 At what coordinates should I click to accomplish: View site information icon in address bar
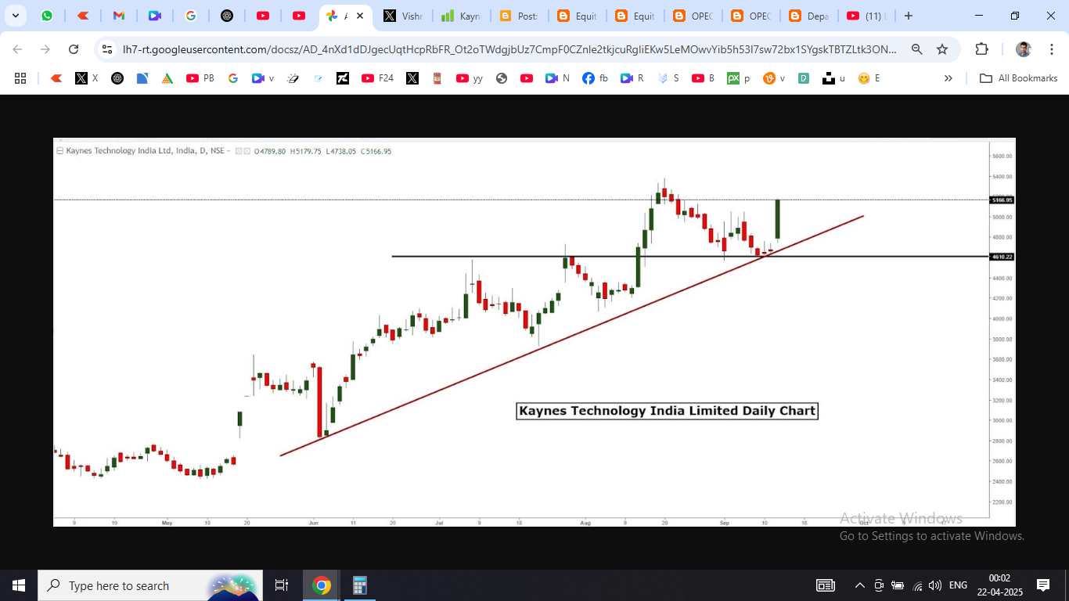tap(108, 49)
